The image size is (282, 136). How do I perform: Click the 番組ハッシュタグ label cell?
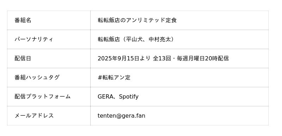click(49, 77)
